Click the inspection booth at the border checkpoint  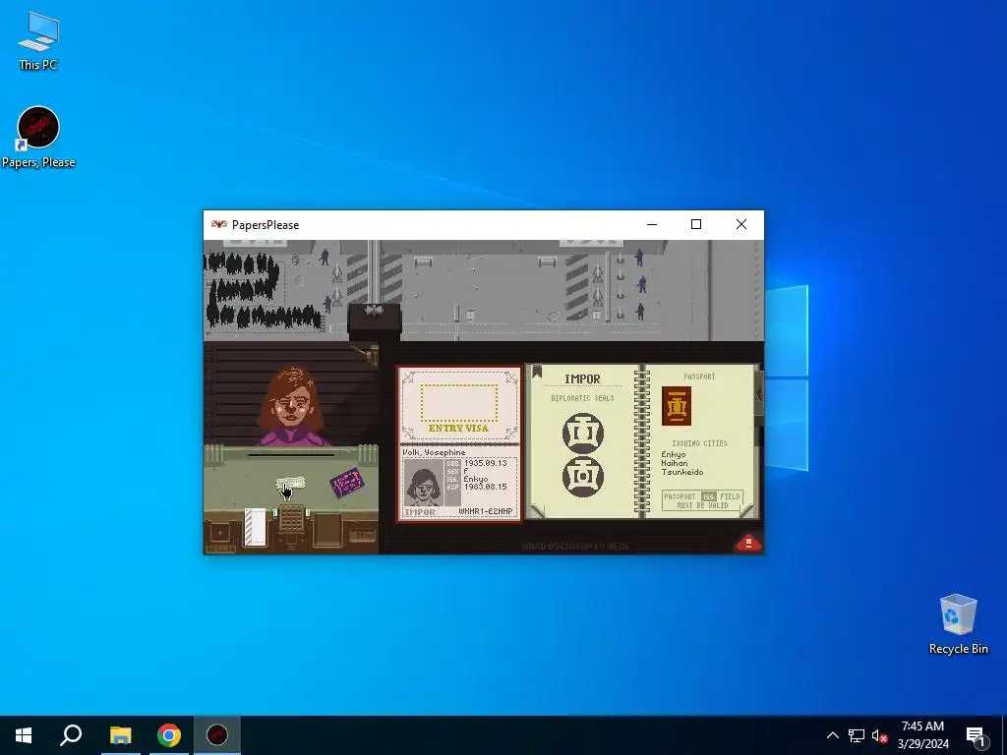[x=375, y=321]
